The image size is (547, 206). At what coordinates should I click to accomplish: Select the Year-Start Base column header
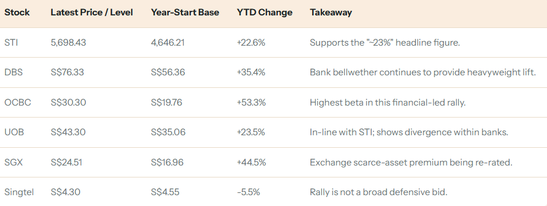click(x=185, y=13)
